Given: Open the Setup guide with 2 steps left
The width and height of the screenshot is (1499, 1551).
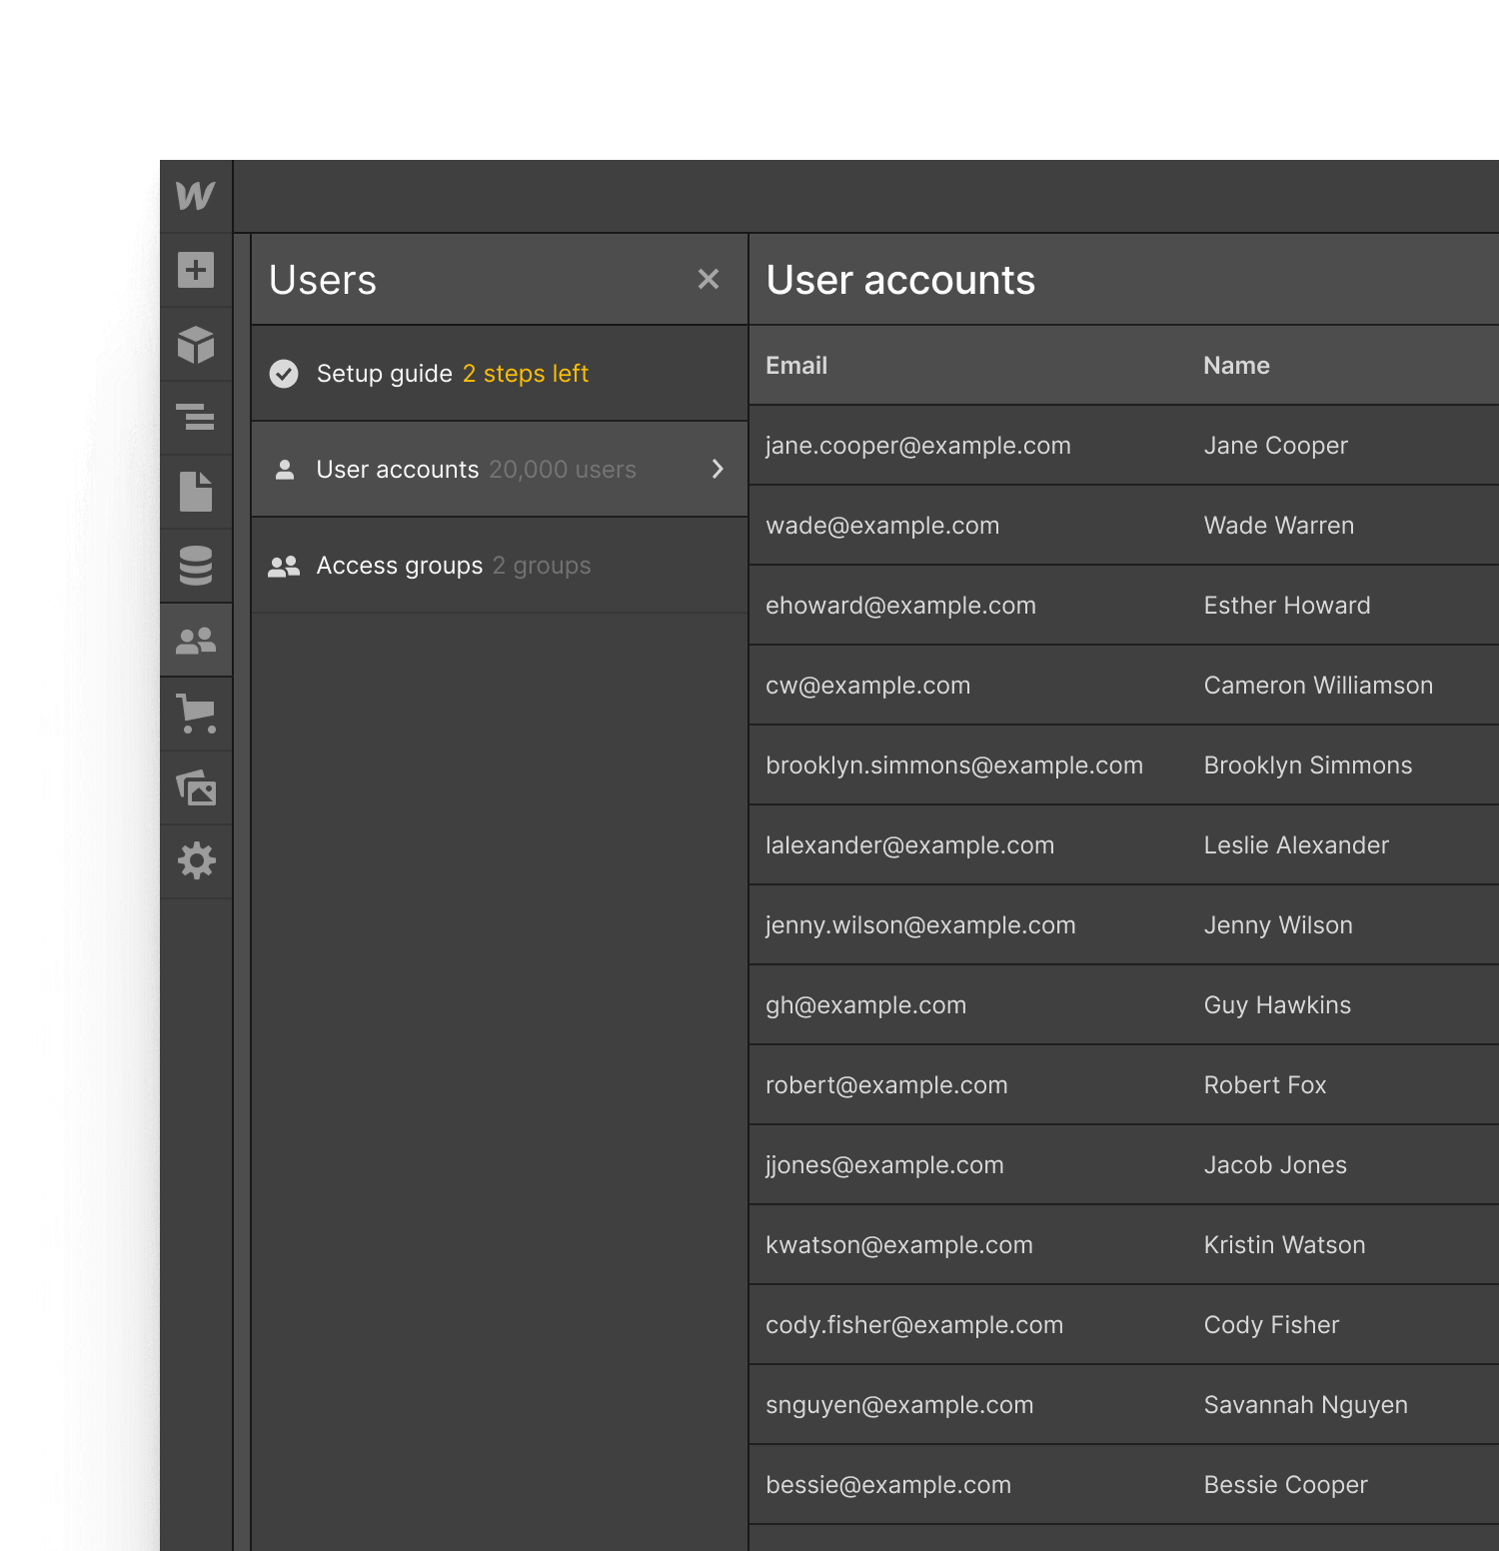Looking at the screenshot, I should (x=452, y=373).
